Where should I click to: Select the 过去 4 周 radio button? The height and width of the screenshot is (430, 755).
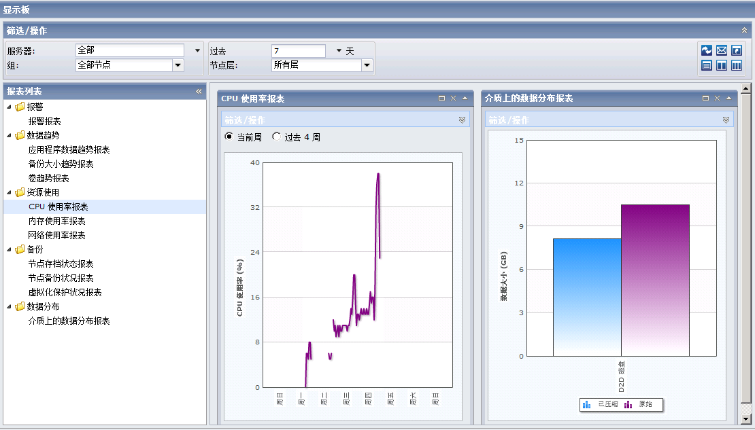pos(276,137)
